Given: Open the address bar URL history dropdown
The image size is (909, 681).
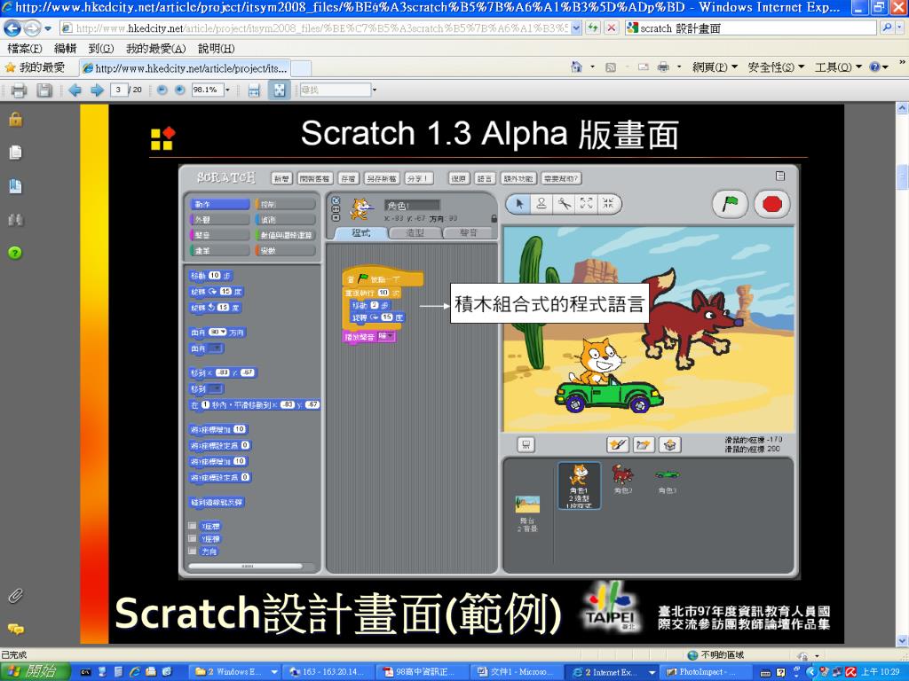Looking at the screenshot, I should point(575,27).
